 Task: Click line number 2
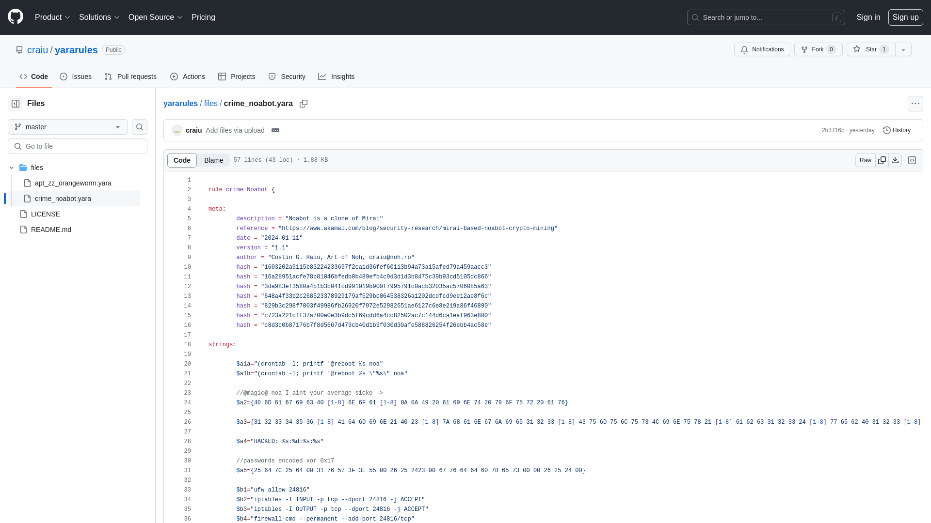point(189,190)
